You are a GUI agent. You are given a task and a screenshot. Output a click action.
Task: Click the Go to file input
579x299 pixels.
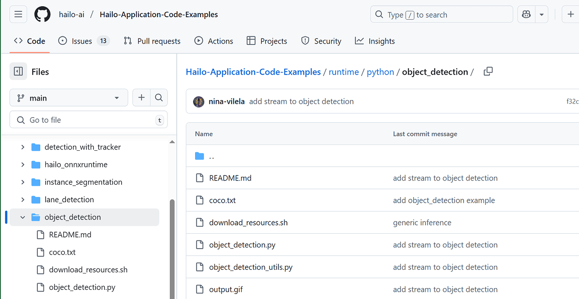[x=89, y=120]
